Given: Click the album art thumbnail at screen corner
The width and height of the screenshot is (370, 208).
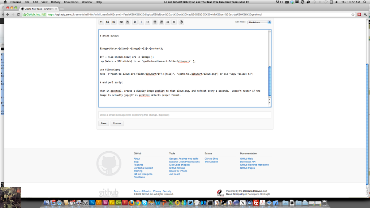Looking at the screenshot, I should (x=10, y=198).
